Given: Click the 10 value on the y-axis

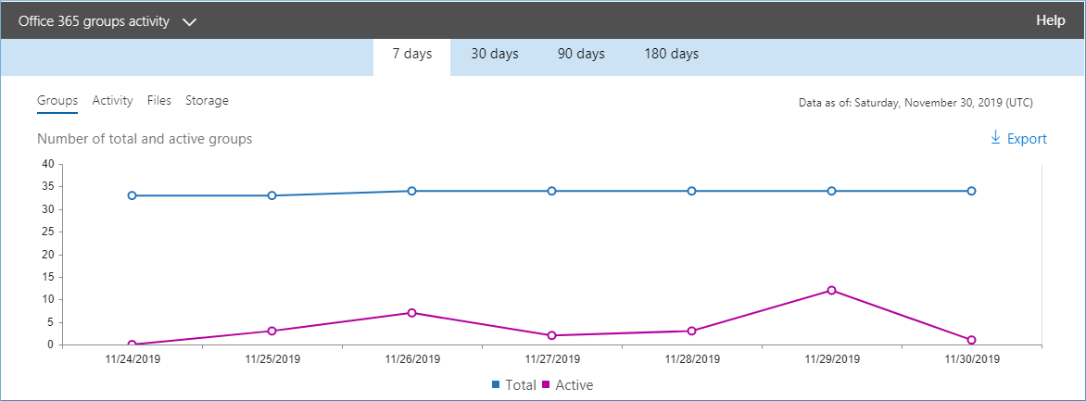Looking at the screenshot, I should [x=48, y=299].
